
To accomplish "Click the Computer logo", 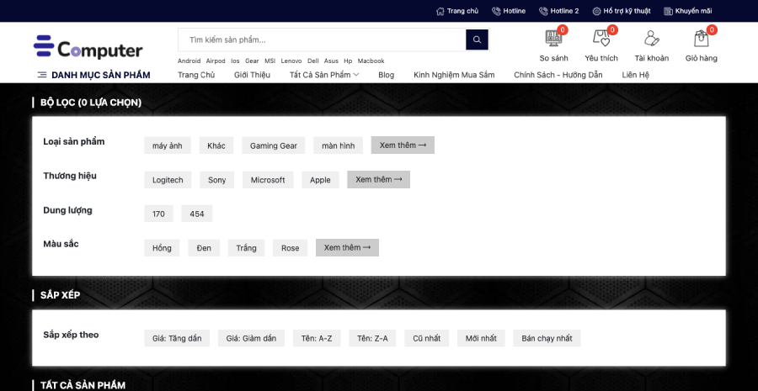I will [88, 48].
